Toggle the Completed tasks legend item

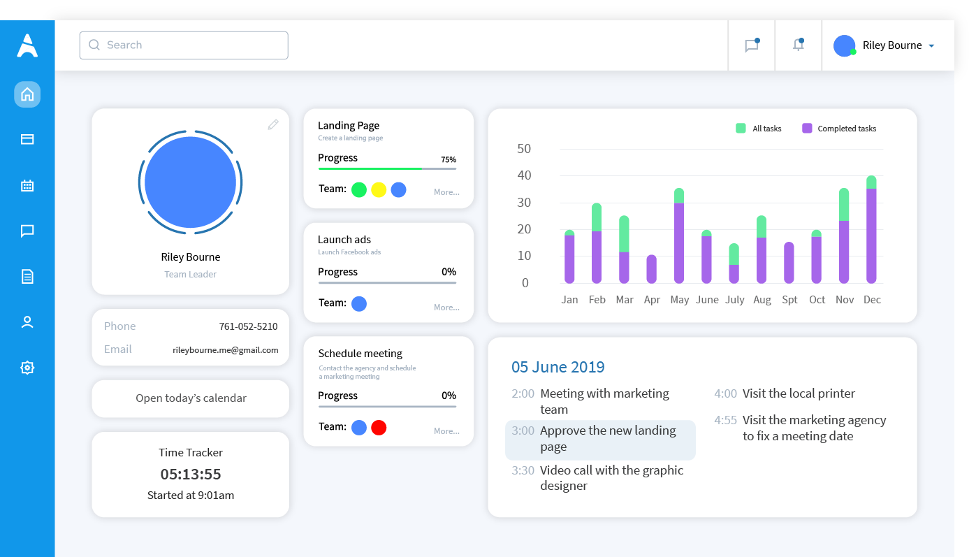839,129
